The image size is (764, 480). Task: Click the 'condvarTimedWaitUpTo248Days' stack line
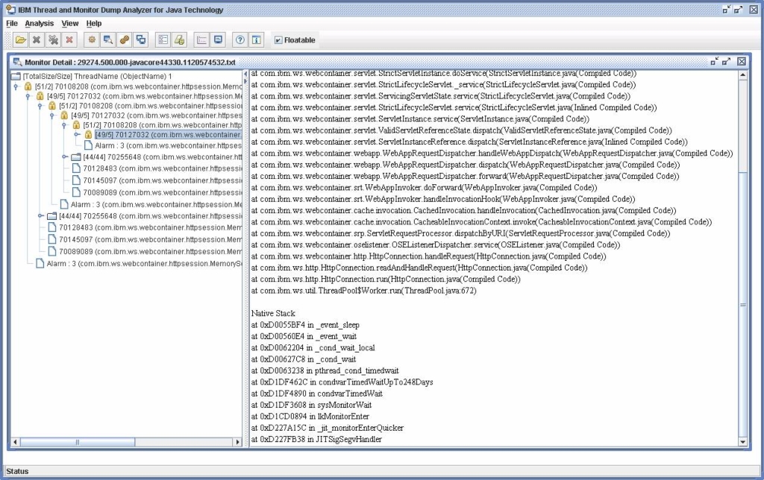click(x=342, y=382)
